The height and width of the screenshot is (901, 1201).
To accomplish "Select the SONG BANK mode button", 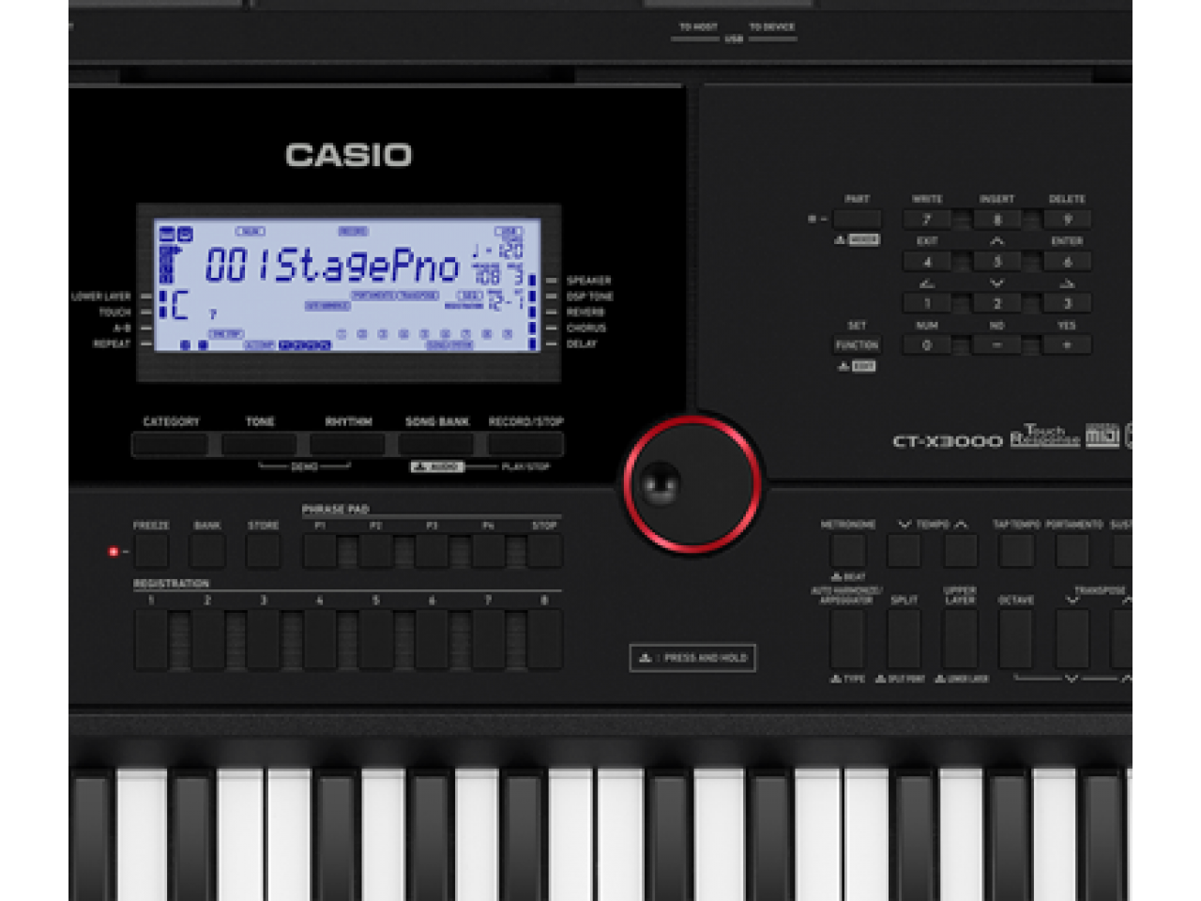I will click(x=436, y=443).
